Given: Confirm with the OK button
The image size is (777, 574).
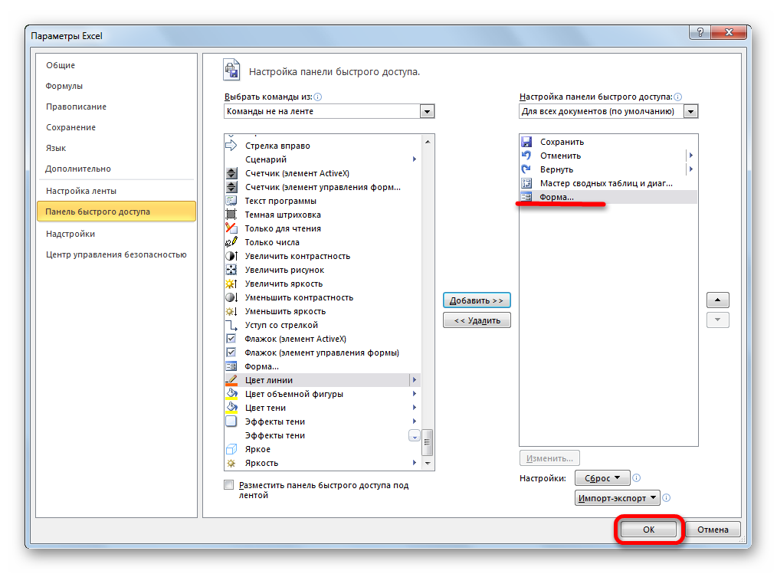Looking at the screenshot, I should (648, 530).
